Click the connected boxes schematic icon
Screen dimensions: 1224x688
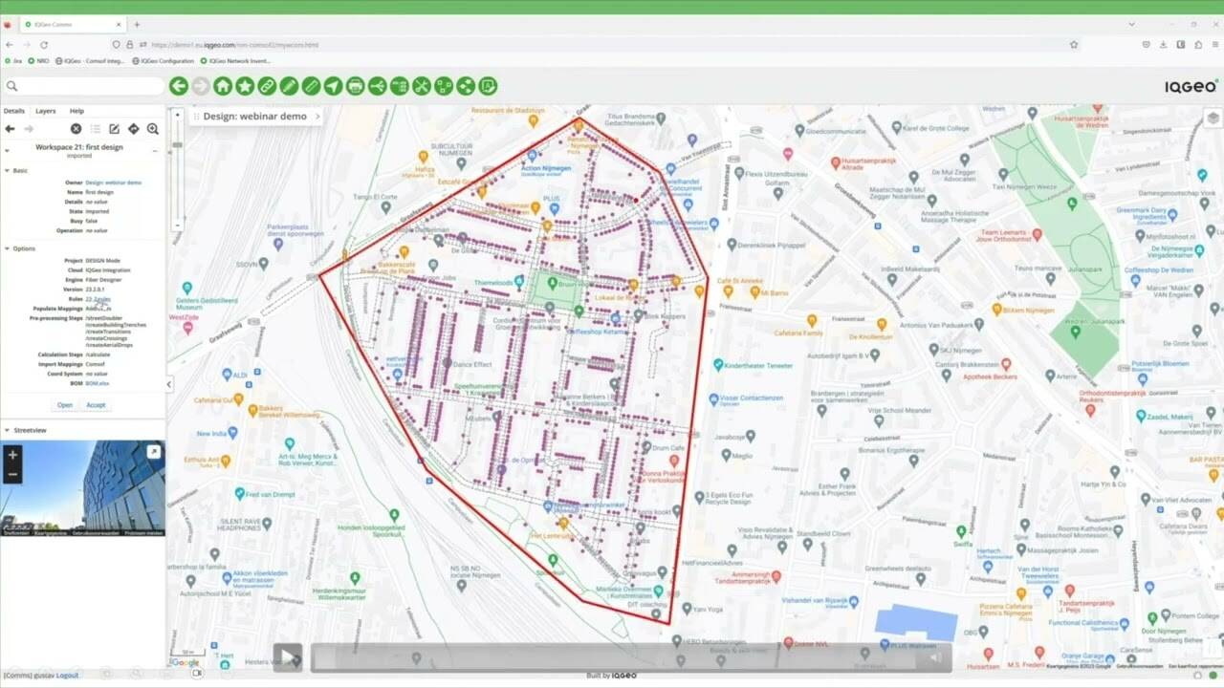[444, 86]
